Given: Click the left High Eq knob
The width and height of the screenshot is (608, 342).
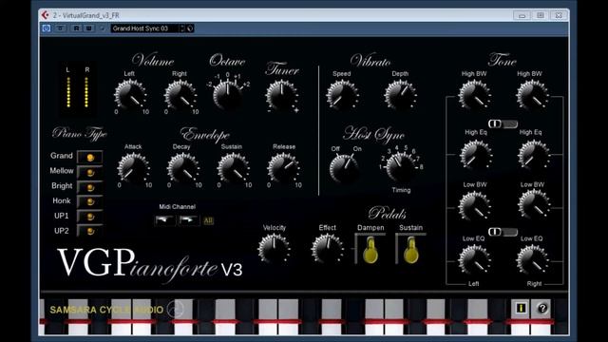Looking at the screenshot, I should 475,155.
